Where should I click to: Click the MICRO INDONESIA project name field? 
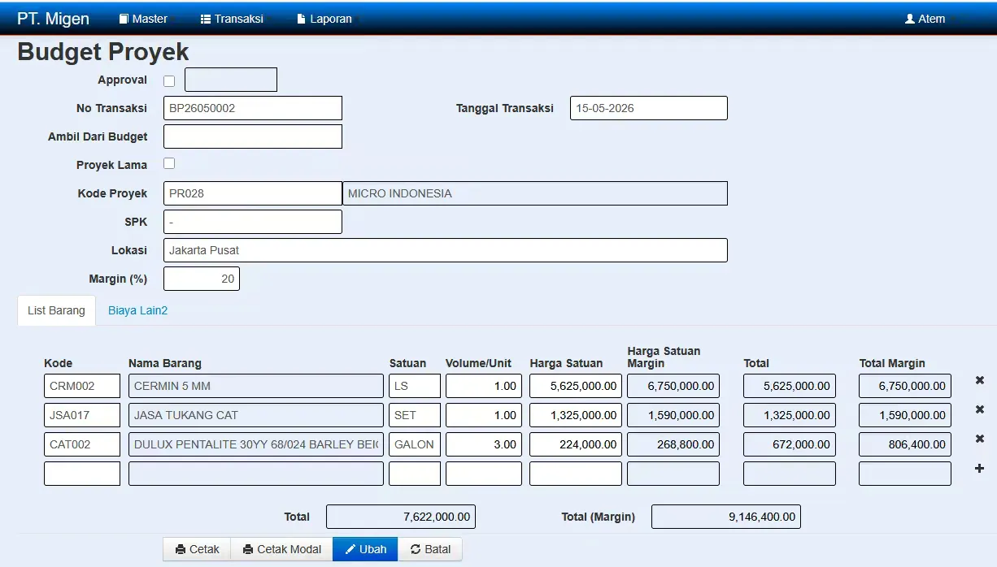pyautogui.click(x=535, y=193)
